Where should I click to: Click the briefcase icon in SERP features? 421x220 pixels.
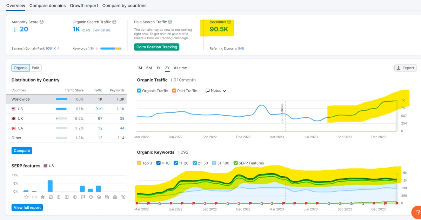click(x=115, y=197)
